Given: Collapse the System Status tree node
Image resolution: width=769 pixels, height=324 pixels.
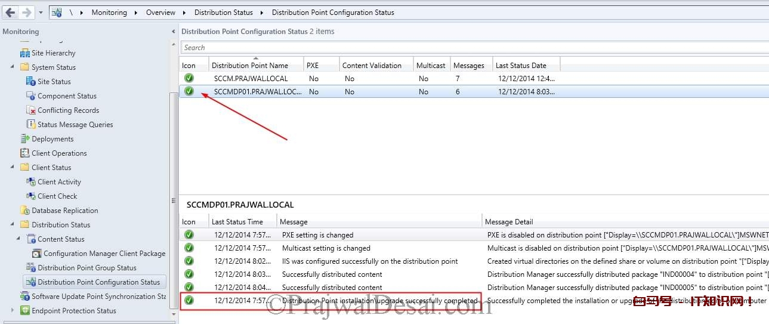Looking at the screenshot, I should click(13, 67).
